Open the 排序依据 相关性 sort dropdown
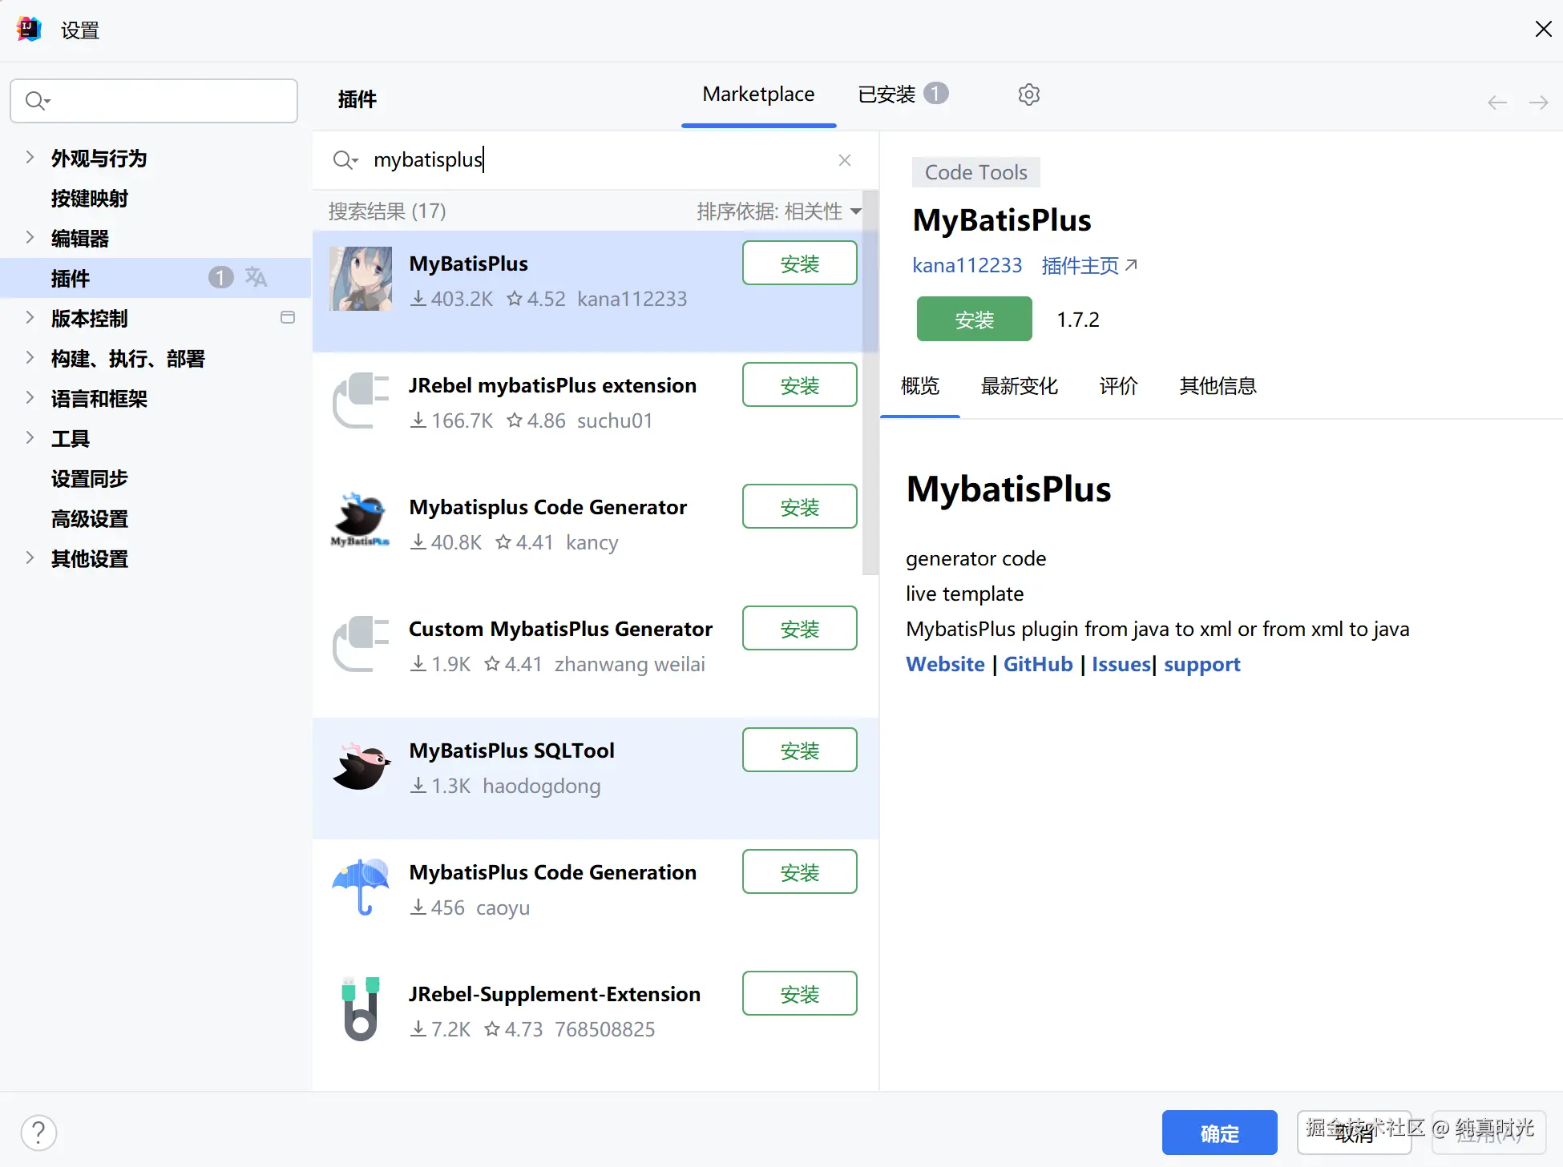This screenshot has height=1167, width=1563. click(x=778, y=211)
